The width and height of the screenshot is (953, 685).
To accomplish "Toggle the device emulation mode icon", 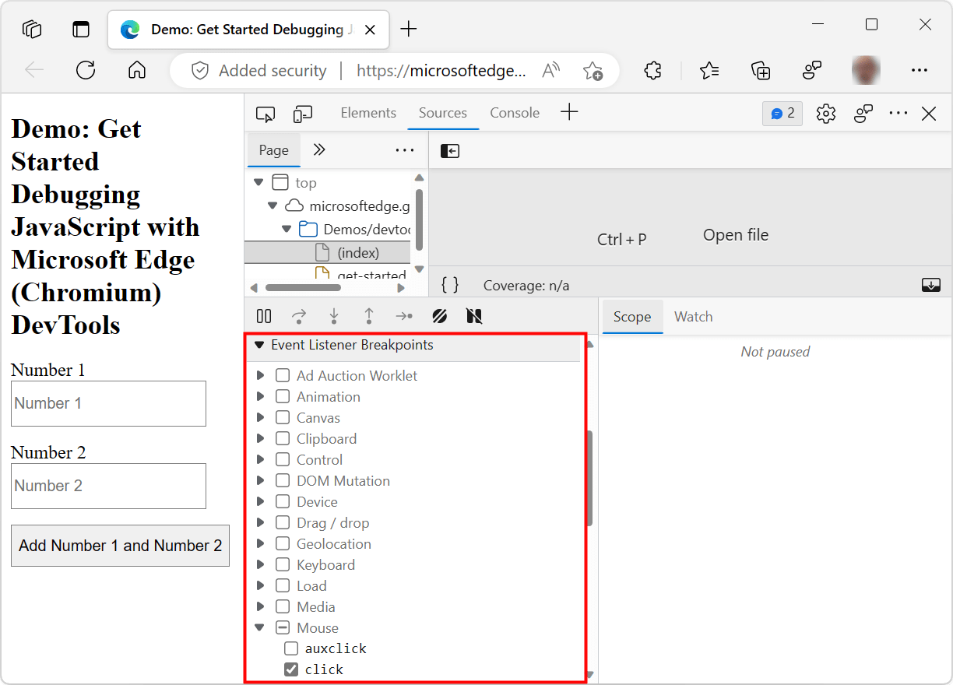I will [x=302, y=114].
